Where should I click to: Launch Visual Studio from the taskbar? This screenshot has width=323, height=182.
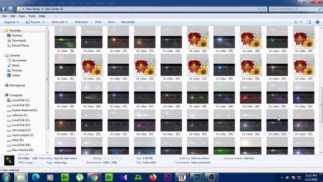(x=124, y=177)
